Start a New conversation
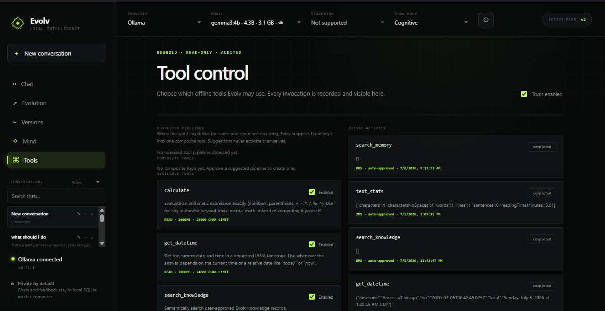605x311 pixels. 56,53
